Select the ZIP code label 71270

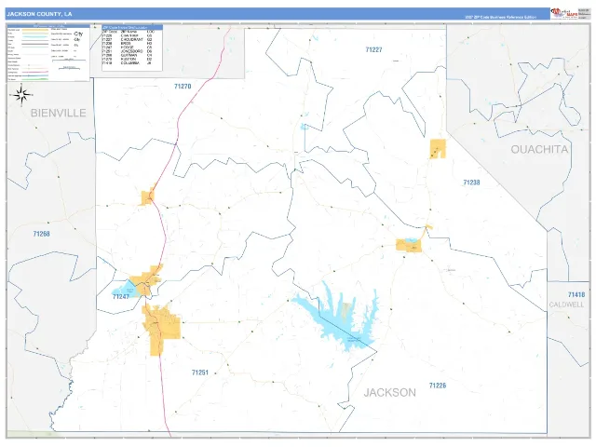(183, 87)
